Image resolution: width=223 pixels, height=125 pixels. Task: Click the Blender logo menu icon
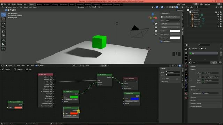pyautogui.click(x=2, y=4)
